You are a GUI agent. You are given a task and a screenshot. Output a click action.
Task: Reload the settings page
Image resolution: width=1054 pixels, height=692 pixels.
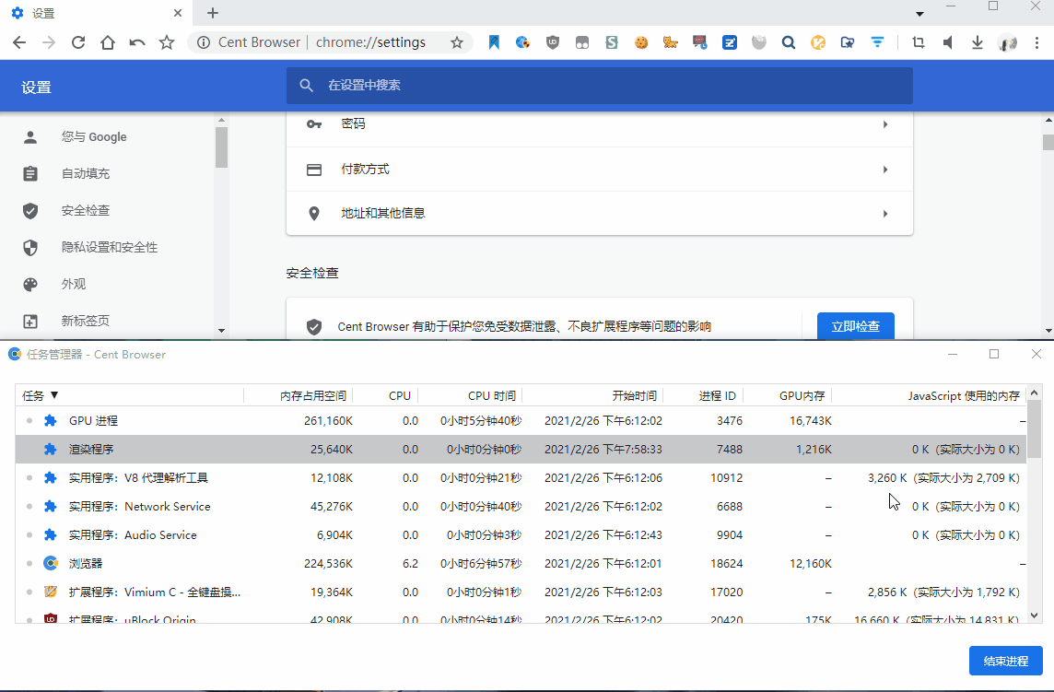(x=78, y=42)
